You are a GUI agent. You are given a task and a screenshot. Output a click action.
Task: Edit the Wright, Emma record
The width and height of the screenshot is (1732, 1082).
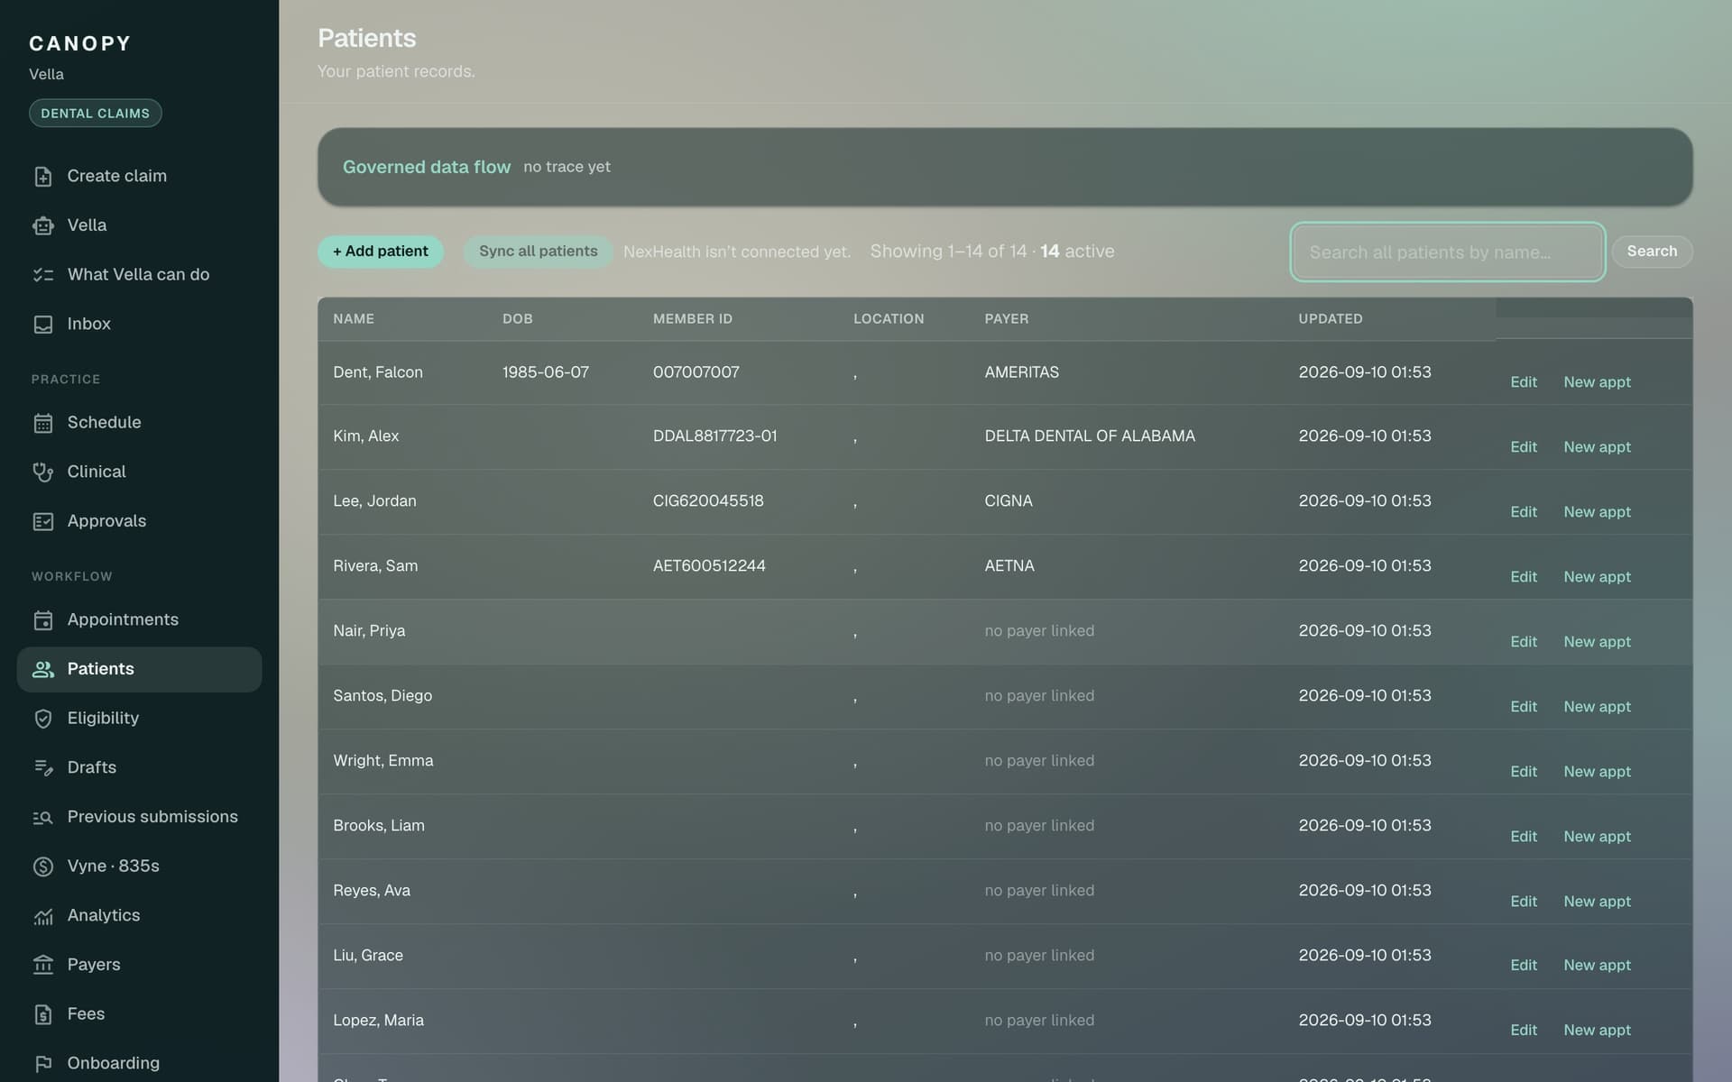(x=1524, y=772)
